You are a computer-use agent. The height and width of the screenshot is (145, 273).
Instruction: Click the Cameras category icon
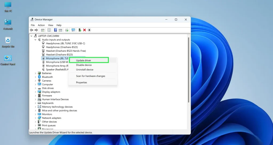pyautogui.click(x=39, y=81)
